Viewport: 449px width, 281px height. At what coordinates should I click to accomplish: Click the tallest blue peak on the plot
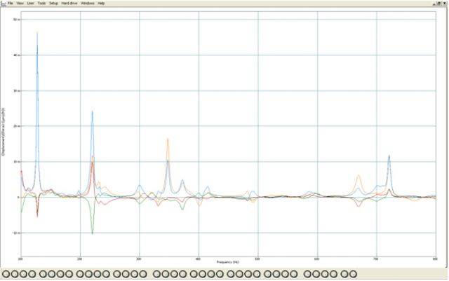pyautogui.click(x=37, y=33)
